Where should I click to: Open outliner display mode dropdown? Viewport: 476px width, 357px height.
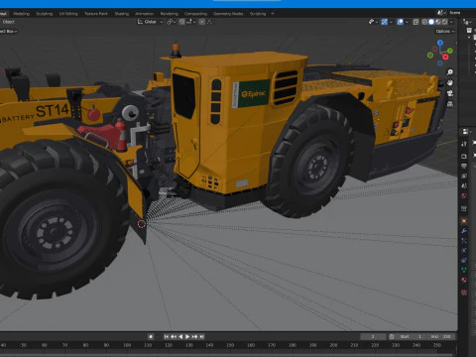[467, 22]
